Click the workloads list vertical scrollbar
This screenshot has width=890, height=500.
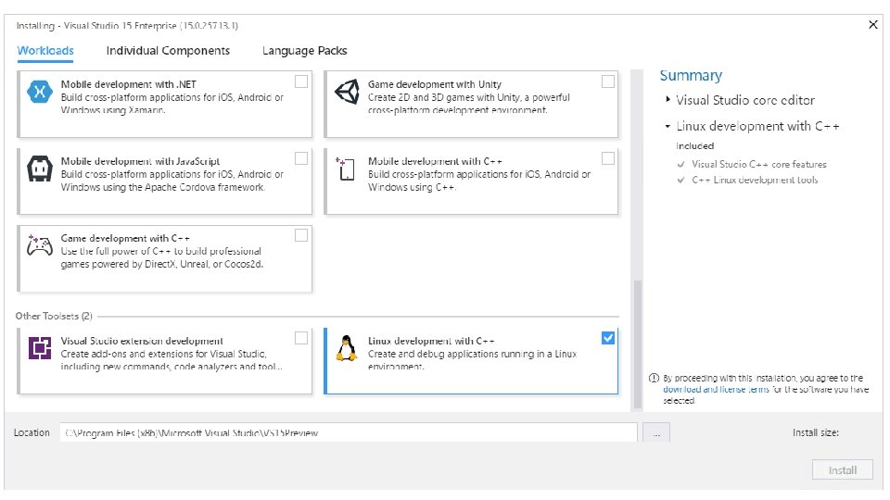pyautogui.click(x=636, y=343)
